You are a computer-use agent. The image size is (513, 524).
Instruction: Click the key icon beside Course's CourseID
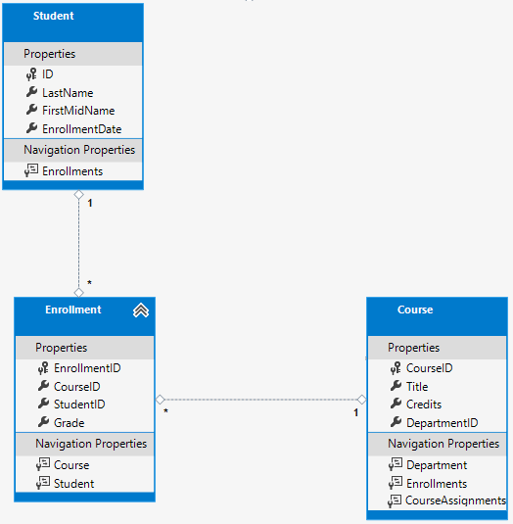tap(396, 368)
